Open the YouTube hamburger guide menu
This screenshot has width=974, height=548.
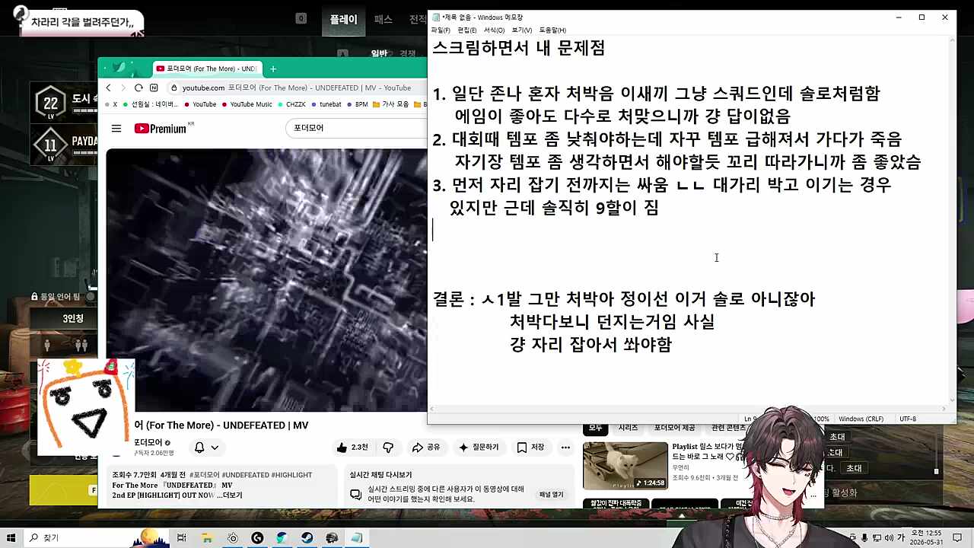(116, 129)
